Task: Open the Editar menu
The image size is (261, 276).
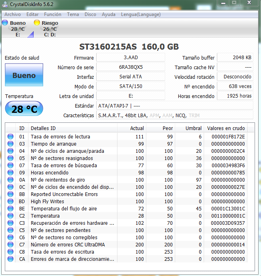Action: [x=32, y=14]
